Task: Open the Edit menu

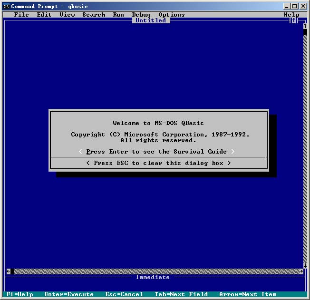Action: pos(44,15)
